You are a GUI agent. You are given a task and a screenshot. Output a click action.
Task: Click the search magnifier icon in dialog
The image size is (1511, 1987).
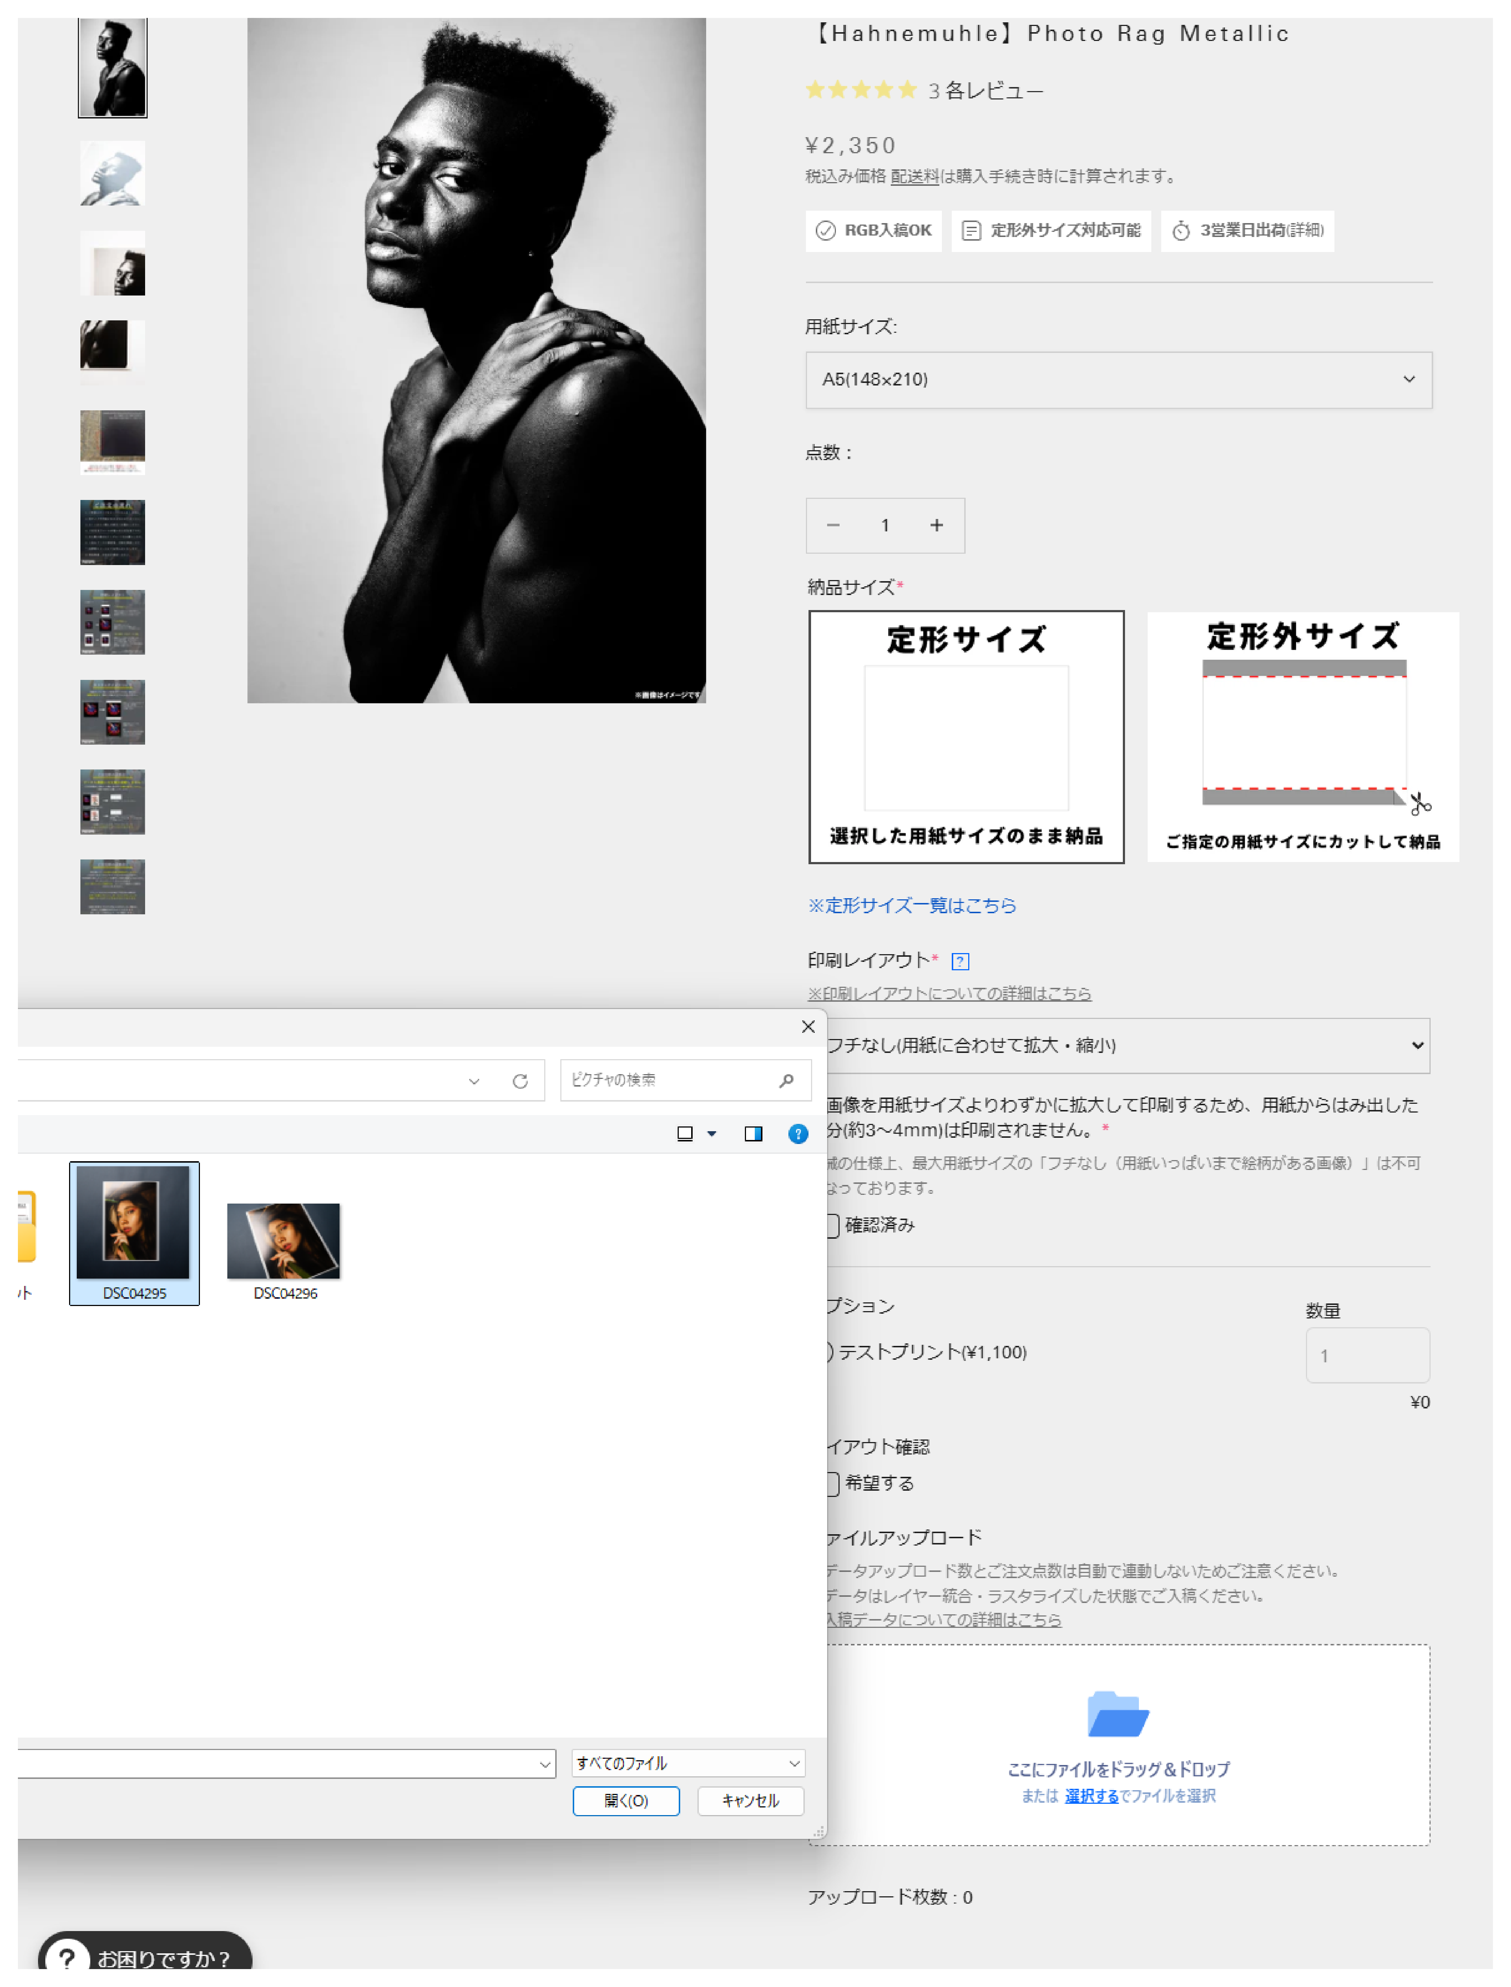tap(787, 1080)
